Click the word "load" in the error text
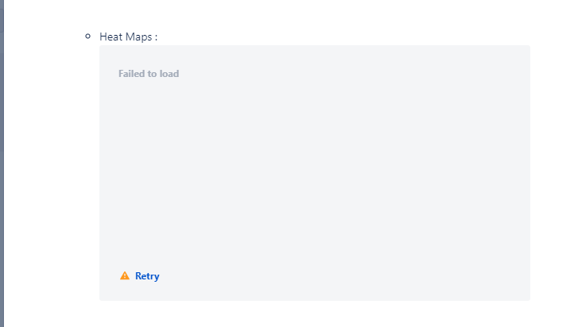 tap(169, 74)
